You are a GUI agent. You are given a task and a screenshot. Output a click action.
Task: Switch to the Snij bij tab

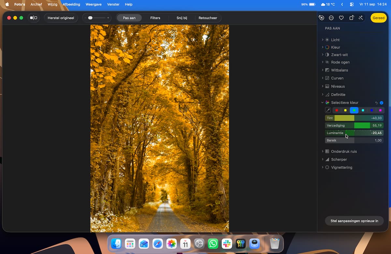pos(182,18)
